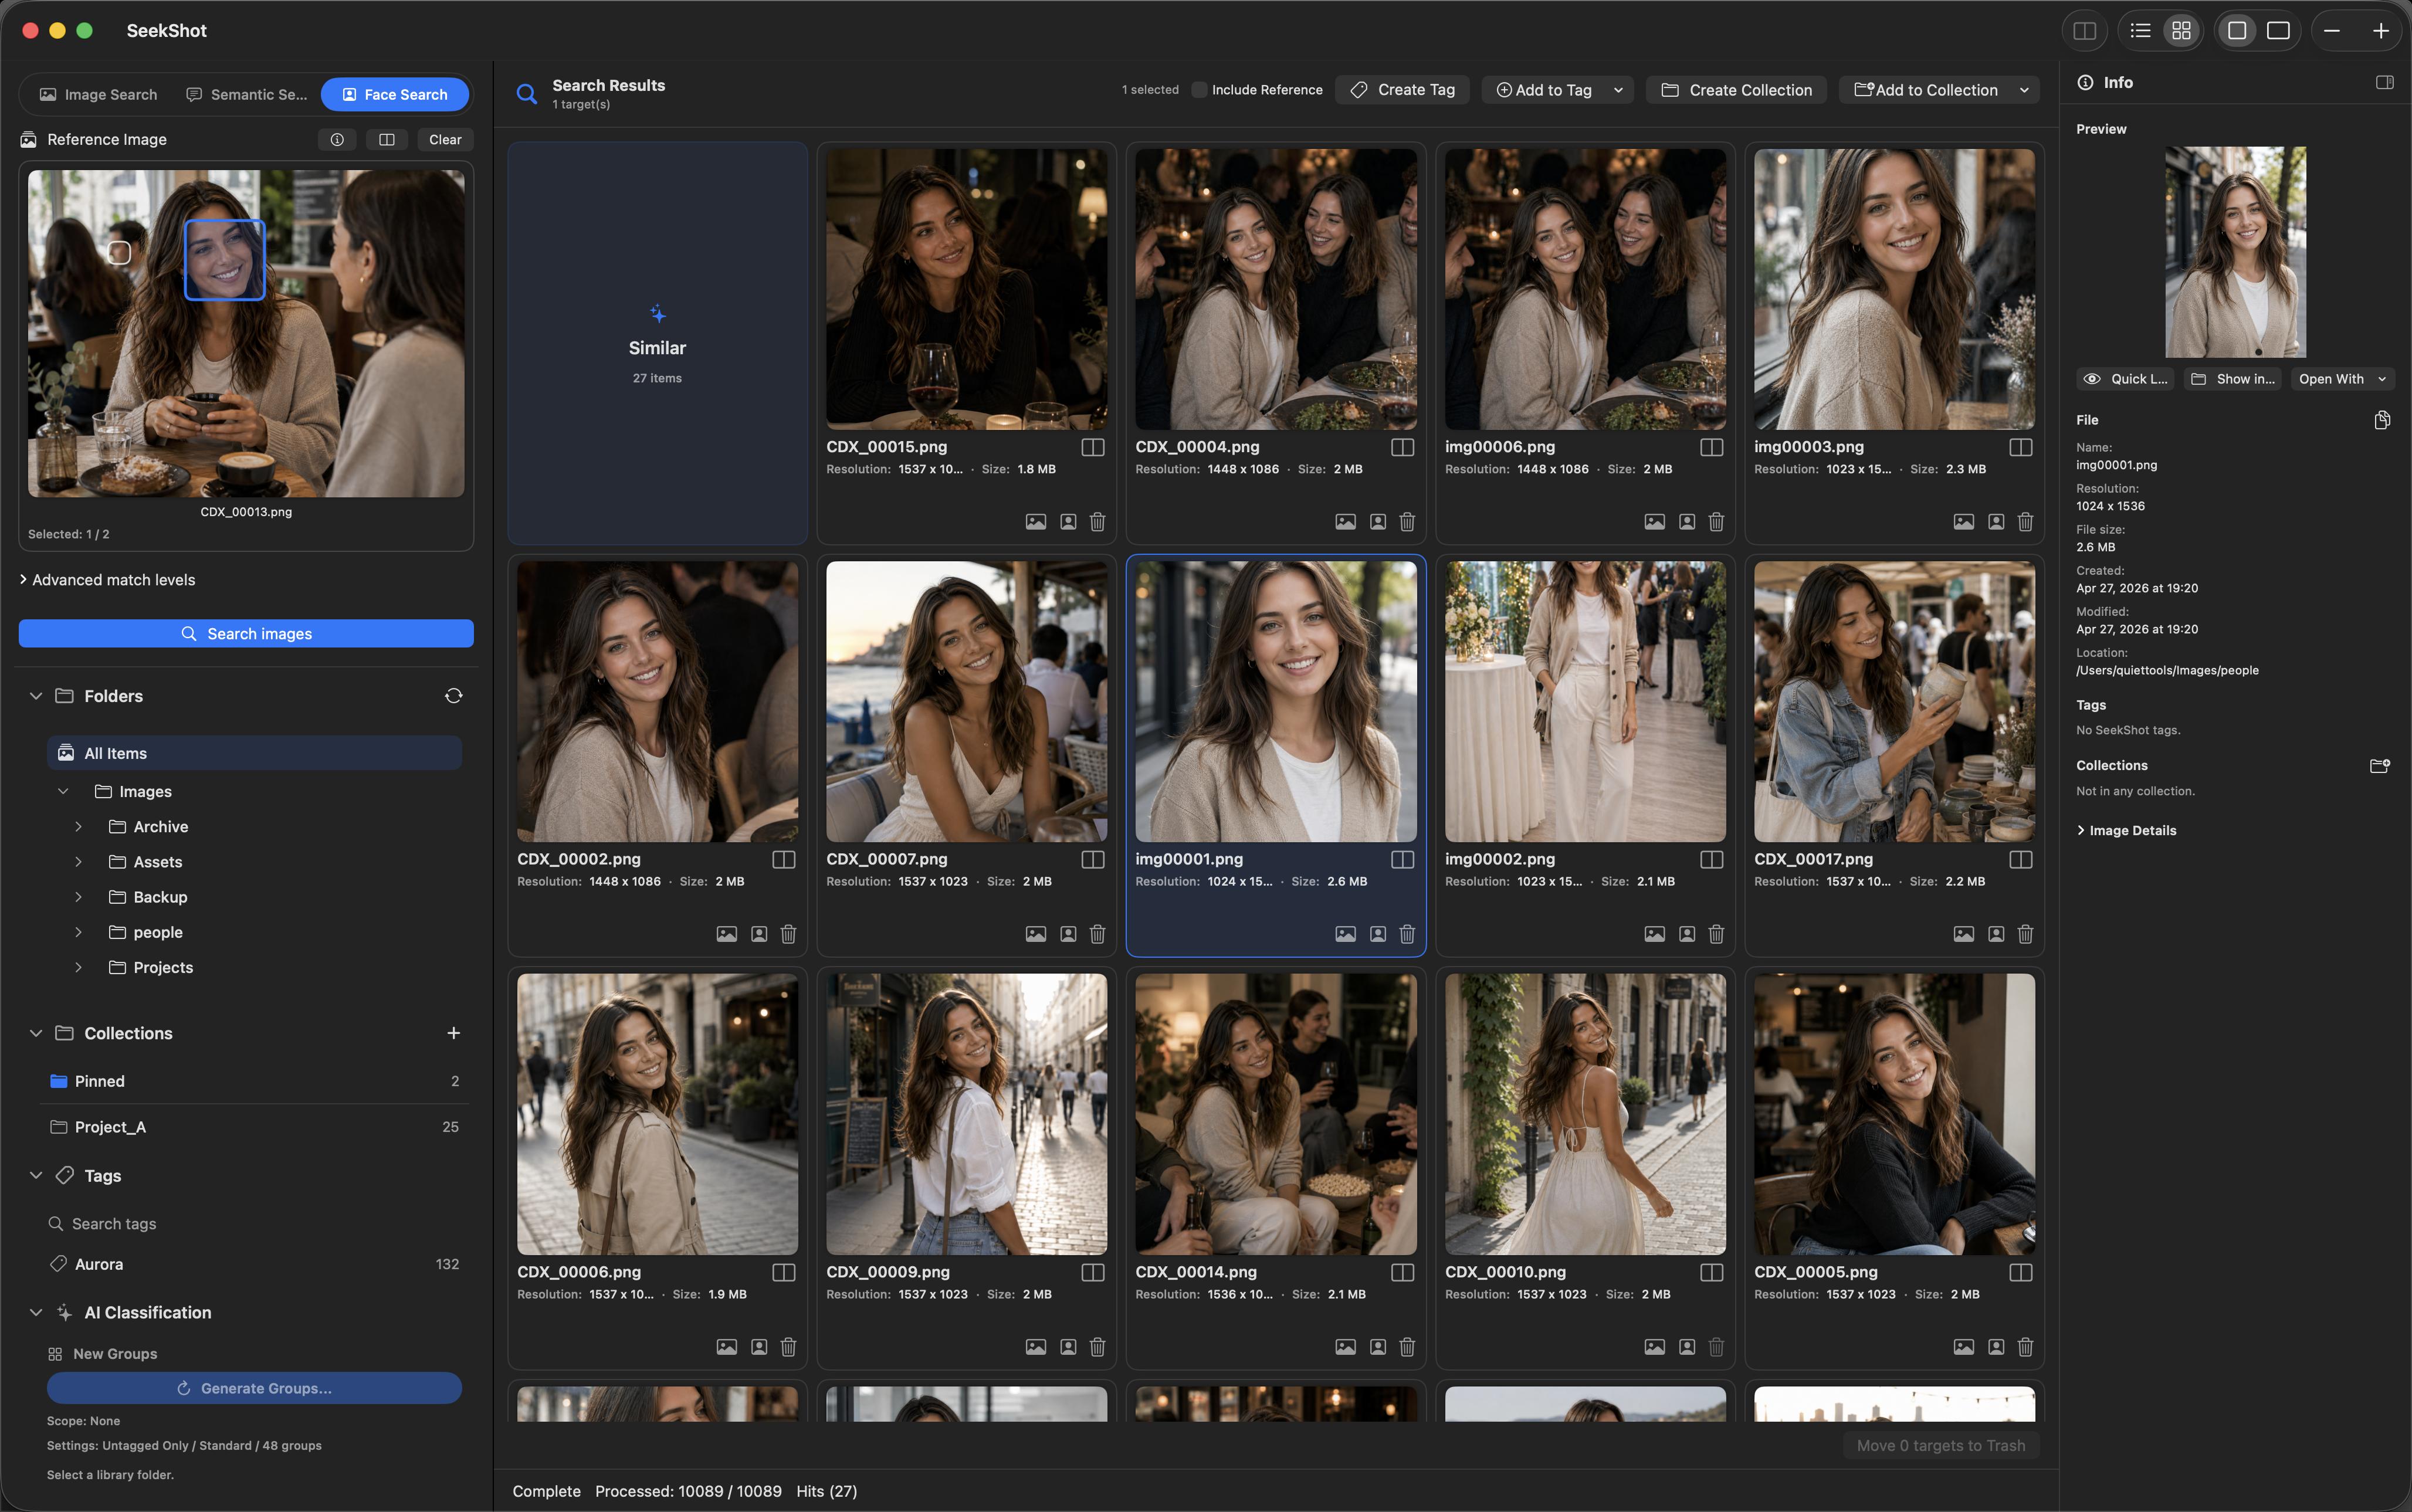This screenshot has width=2412, height=1512.
Task: Toggle reference image compare view icon
Action: coord(386,140)
